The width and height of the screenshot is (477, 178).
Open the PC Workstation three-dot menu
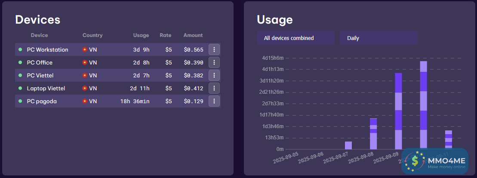(x=214, y=49)
